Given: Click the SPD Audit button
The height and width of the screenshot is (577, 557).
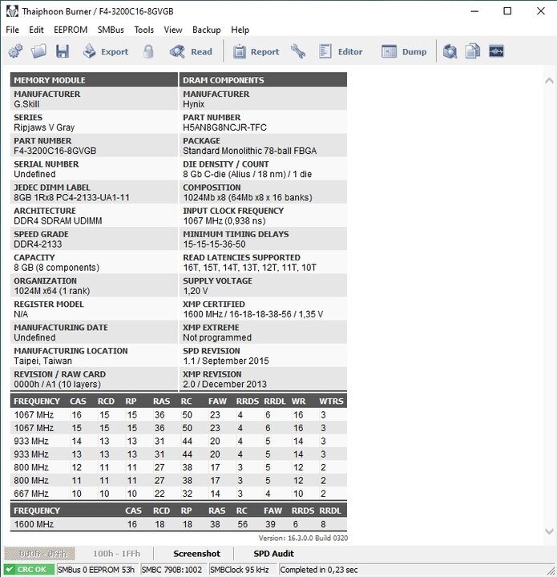Looking at the screenshot, I should tap(274, 554).
